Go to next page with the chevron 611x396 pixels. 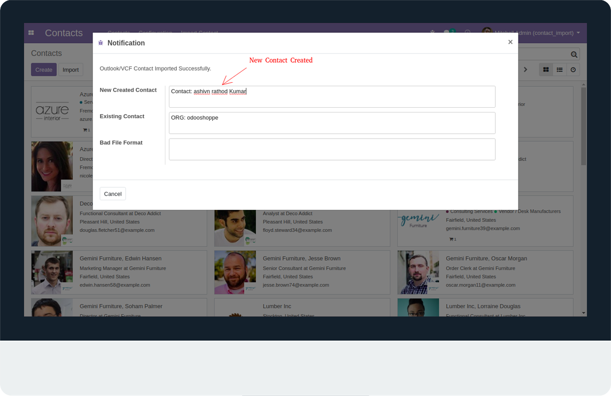pos(525,70)
